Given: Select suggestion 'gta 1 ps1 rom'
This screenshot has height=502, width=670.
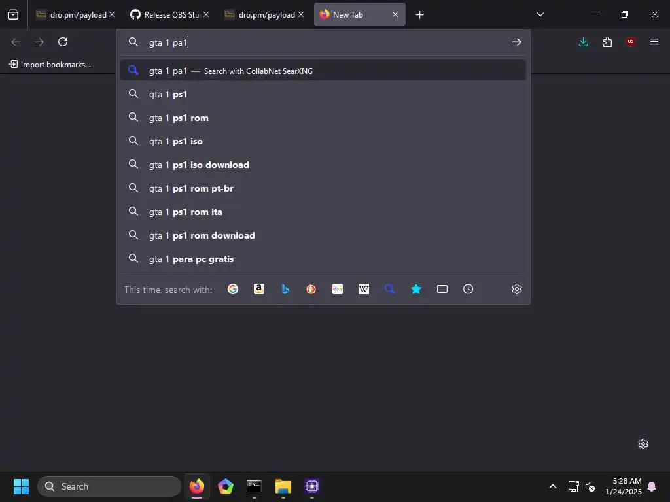Looking at the screenshot, I should (323, 118).
